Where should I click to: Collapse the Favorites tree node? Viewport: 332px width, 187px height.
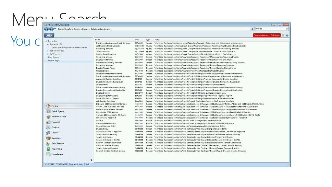(x=46, y=41)
